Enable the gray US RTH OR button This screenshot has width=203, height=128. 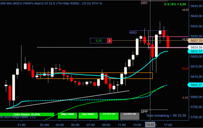point(130,116)
